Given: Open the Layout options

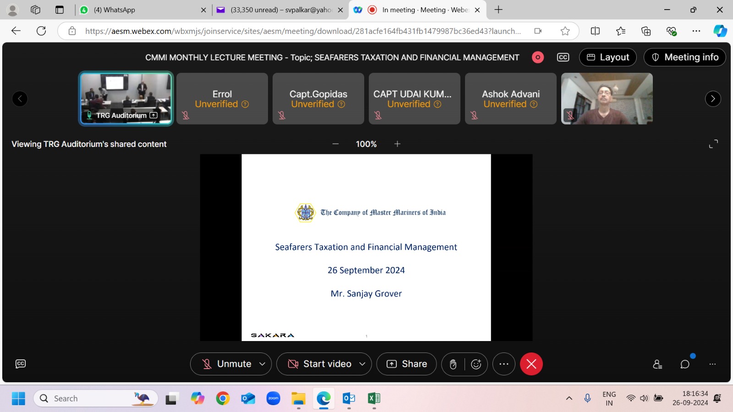Looking at the screenshot, I should coord(608,57).
